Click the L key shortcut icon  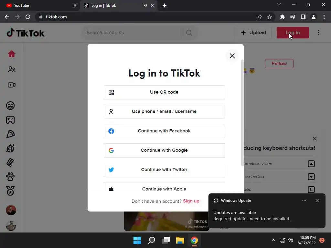pyautogui.click(x=311, y=189)
